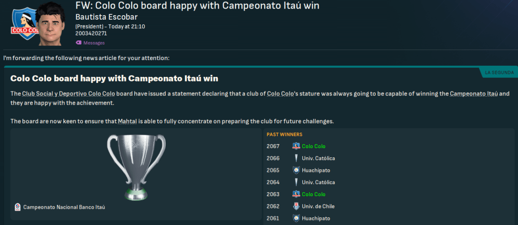
Task: Click the Messages tag icon
Action: click(x=78, y=43)
